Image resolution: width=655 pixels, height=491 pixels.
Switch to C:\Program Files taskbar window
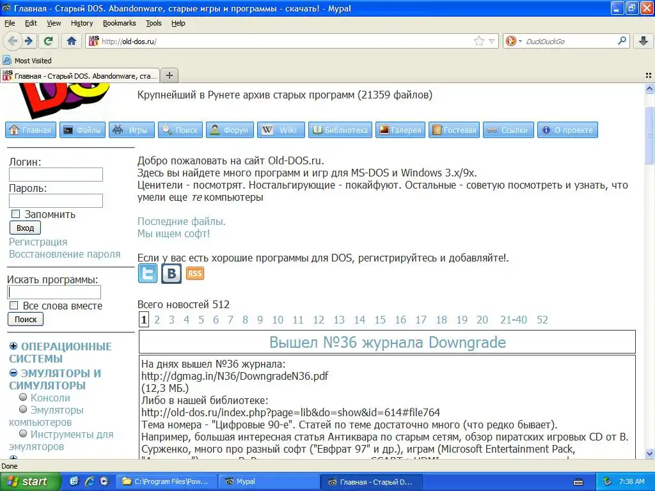(x=167, y=481)
